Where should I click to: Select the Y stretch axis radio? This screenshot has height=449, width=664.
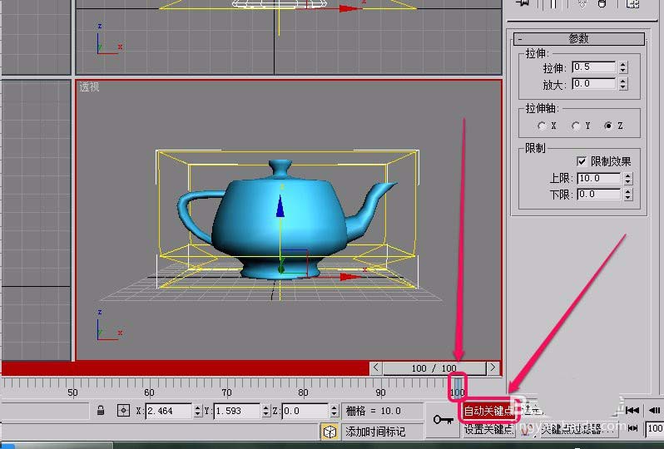coord(576,126)
